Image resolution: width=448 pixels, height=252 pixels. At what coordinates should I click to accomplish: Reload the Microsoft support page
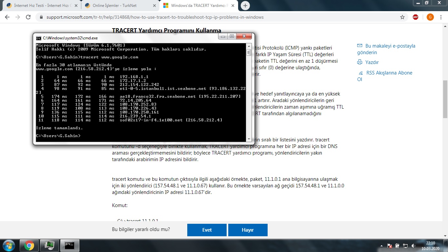point(28,17)
